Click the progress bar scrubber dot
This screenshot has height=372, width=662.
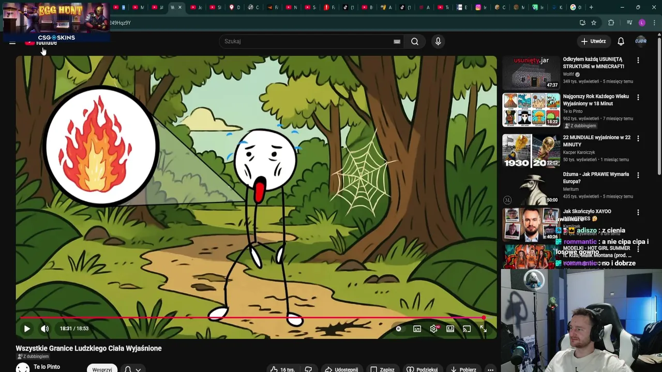(x=484, y=318)
